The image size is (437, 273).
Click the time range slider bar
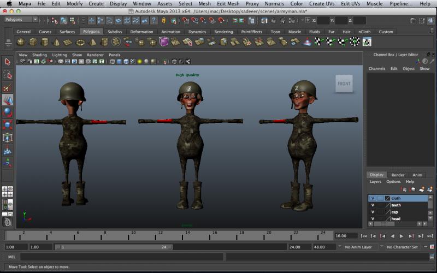114,247
